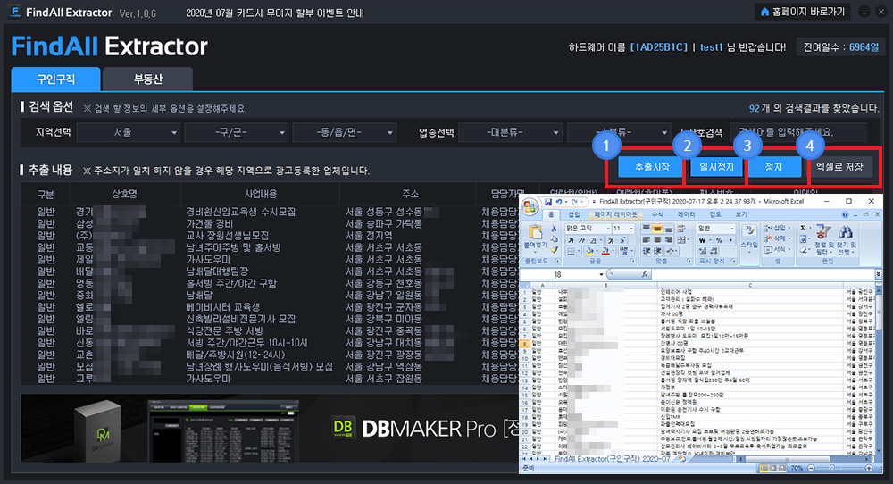Screen dimensions: 893x484
Task: Click the Excel zoom in plus button
Action: pyautogui.click(x=868, y=468)
